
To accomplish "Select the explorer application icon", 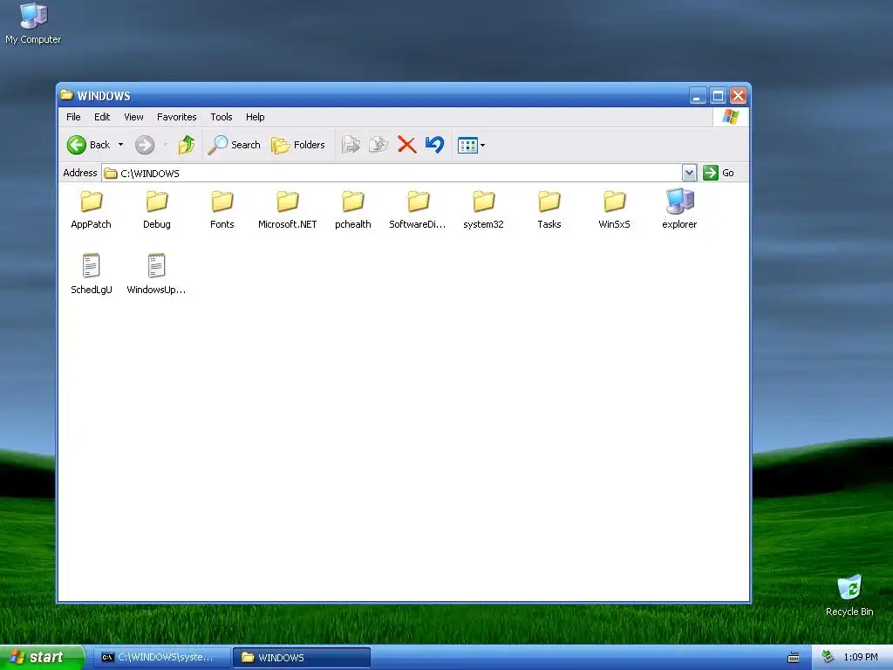I will pos(679,209).
